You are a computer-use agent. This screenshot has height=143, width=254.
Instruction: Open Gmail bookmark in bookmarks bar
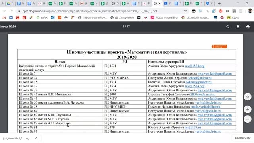click(4, 17)
